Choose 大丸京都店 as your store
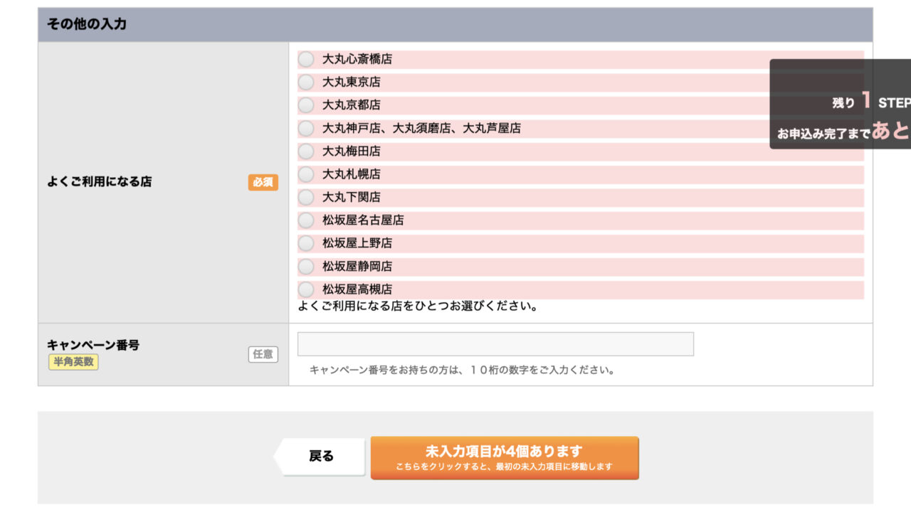This screenshot has height=512, width=911. tap(306, 105)
